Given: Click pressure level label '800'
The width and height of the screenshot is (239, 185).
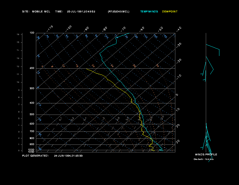Looking at the screenshot, I should coord(32,138).
